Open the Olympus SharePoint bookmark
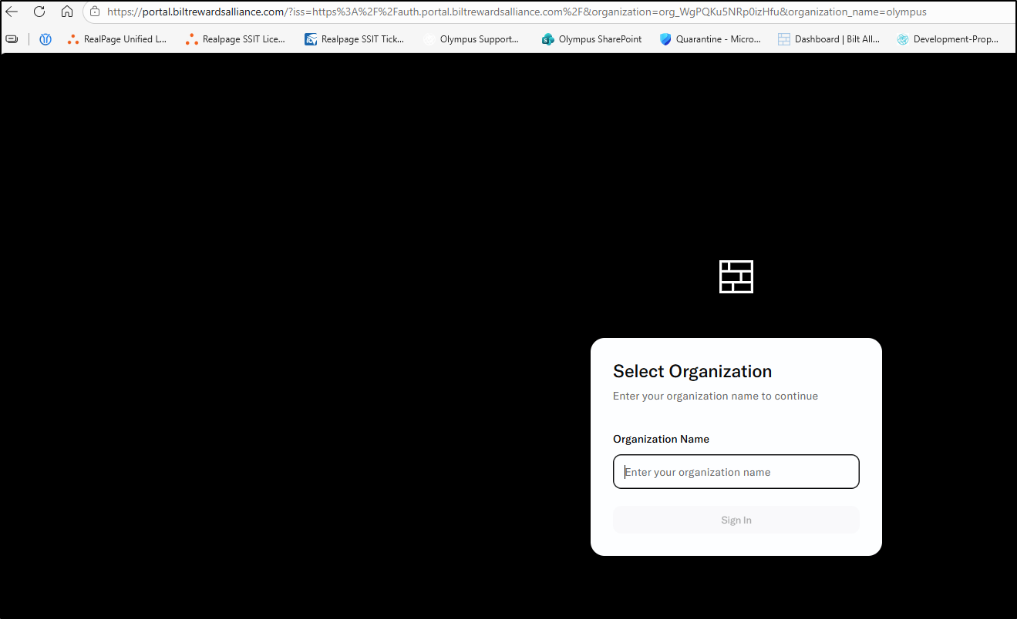1017x619 pixels. [591, 39]
